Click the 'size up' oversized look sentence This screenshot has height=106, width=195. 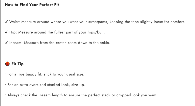(x=46, y=85)
